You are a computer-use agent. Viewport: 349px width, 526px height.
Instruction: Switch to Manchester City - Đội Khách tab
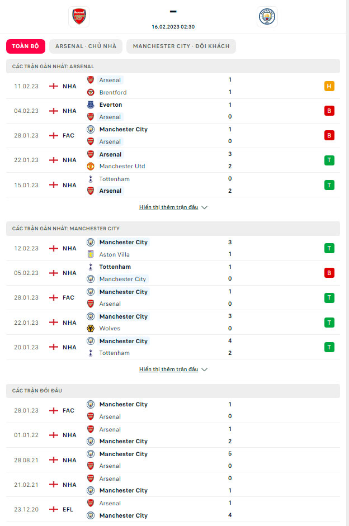click(181, 46)
